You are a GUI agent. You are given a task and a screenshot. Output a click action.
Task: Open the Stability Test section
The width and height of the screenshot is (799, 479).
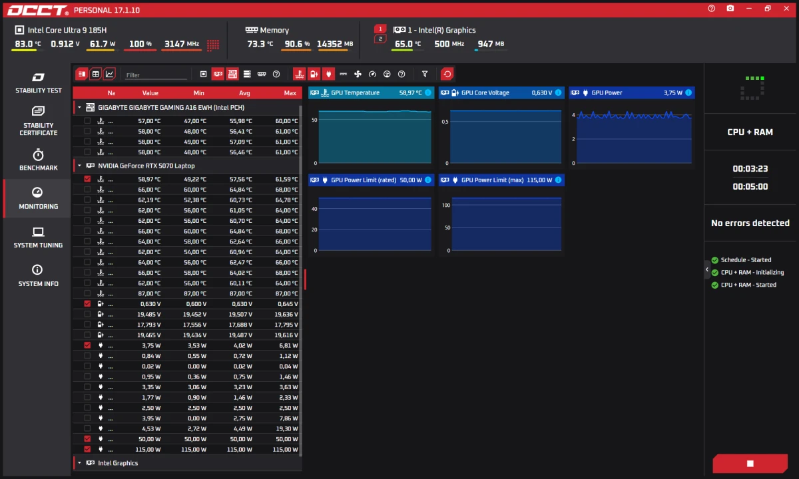(x=38, y=83)
